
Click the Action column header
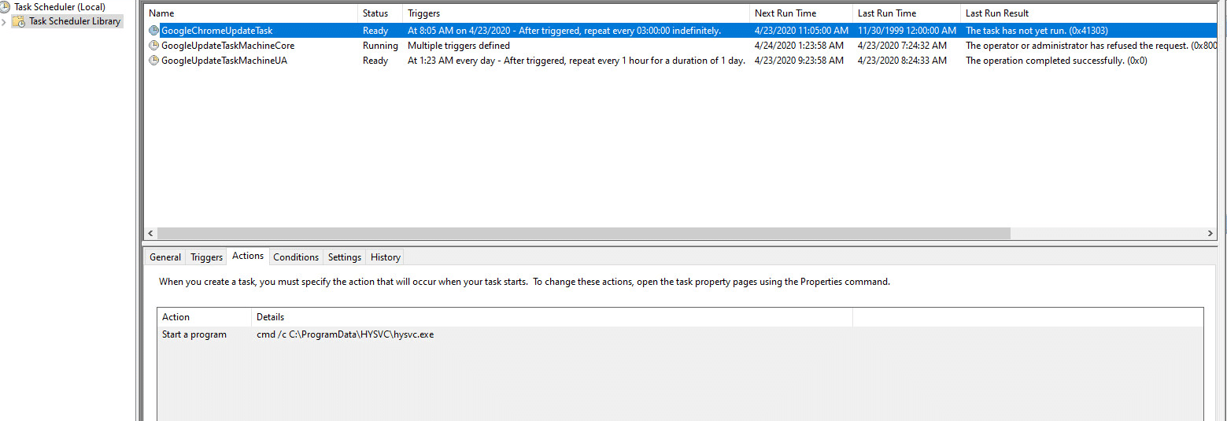205,317
